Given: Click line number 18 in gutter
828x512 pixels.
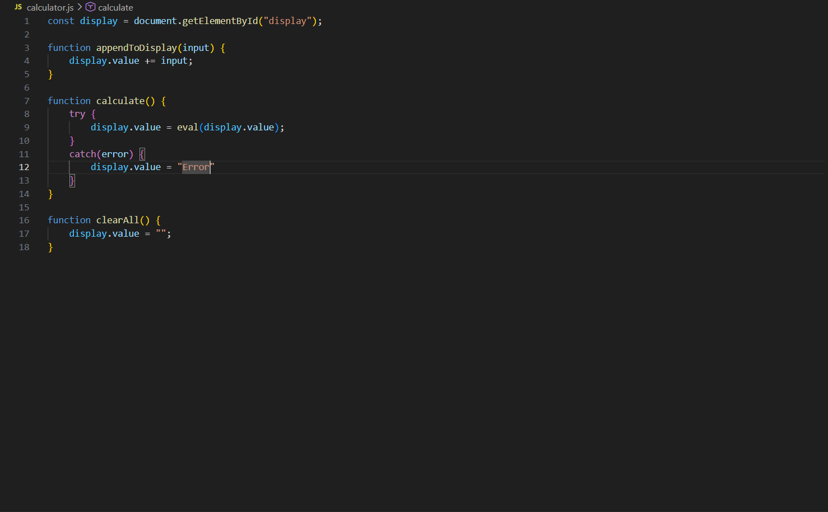Looking at the screenshot, I should click(x=24, y=247).
